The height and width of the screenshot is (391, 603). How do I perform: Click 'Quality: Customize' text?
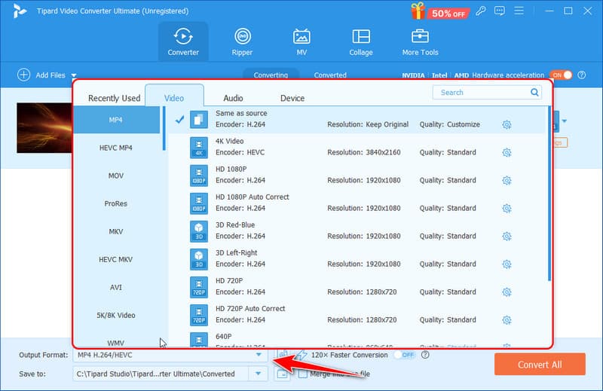pyautogui.click(x=449, y=124)
